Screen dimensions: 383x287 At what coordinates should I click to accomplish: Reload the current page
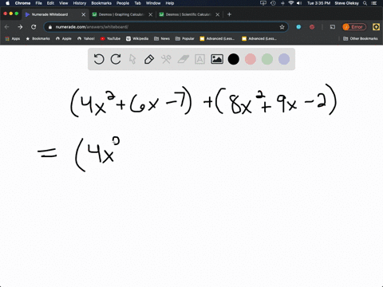coord(34,27)
